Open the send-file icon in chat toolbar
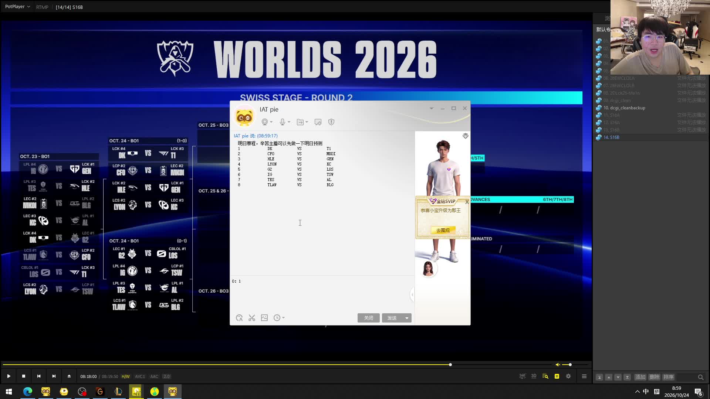Image resolution: width=710 pixels, height=399 pixels. pos(300,122)
